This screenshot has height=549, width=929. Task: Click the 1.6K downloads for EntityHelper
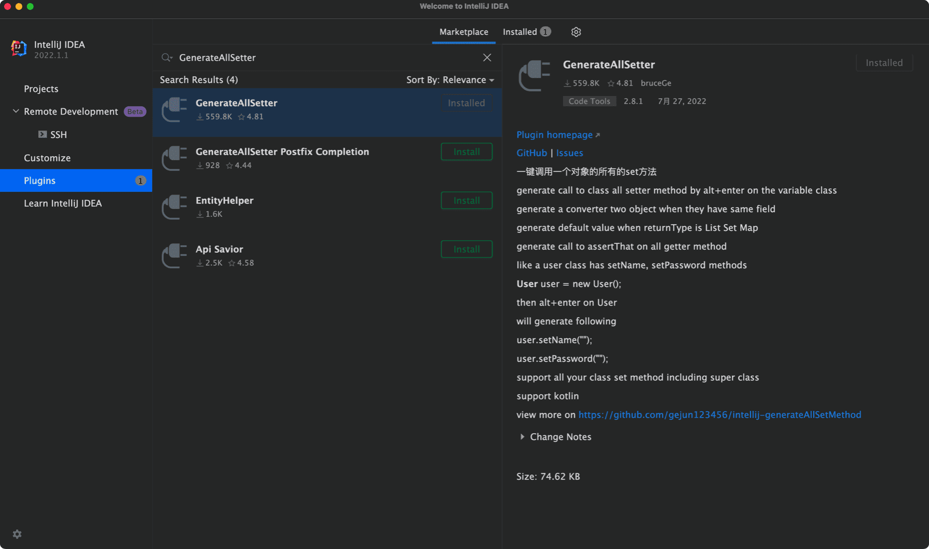pos(210,214)
